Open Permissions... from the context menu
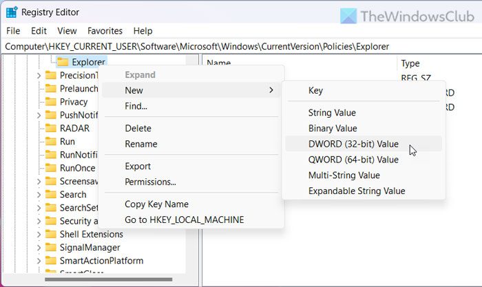 [191, 182]
